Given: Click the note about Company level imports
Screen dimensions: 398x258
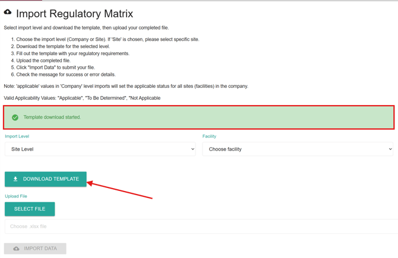Looking at the screenshot, I should point(126,87).
